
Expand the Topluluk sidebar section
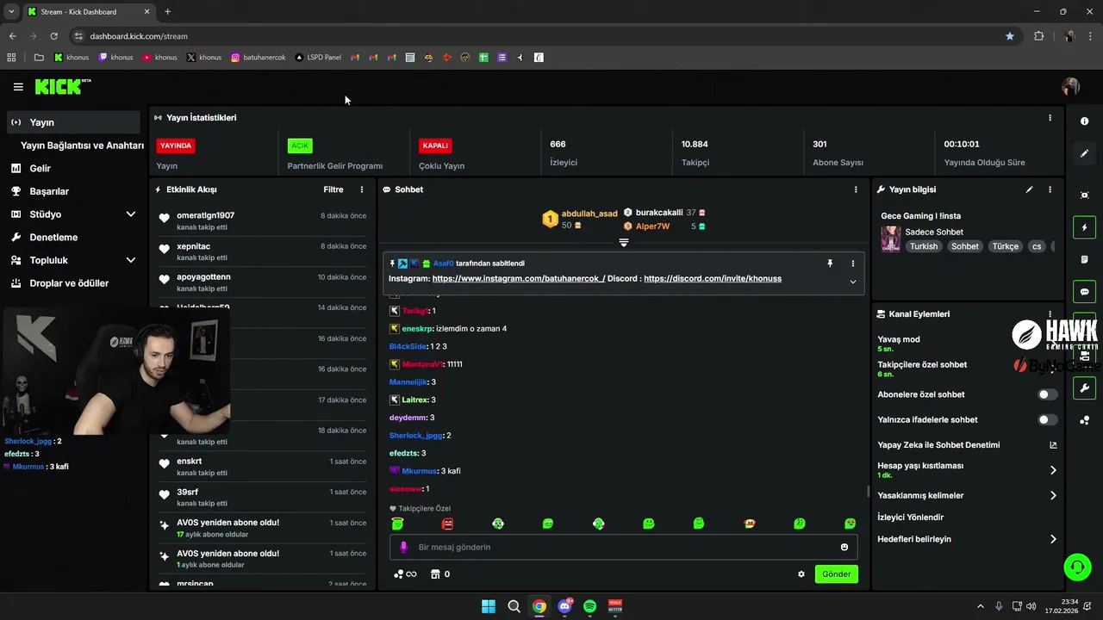[x=131, y=260]
